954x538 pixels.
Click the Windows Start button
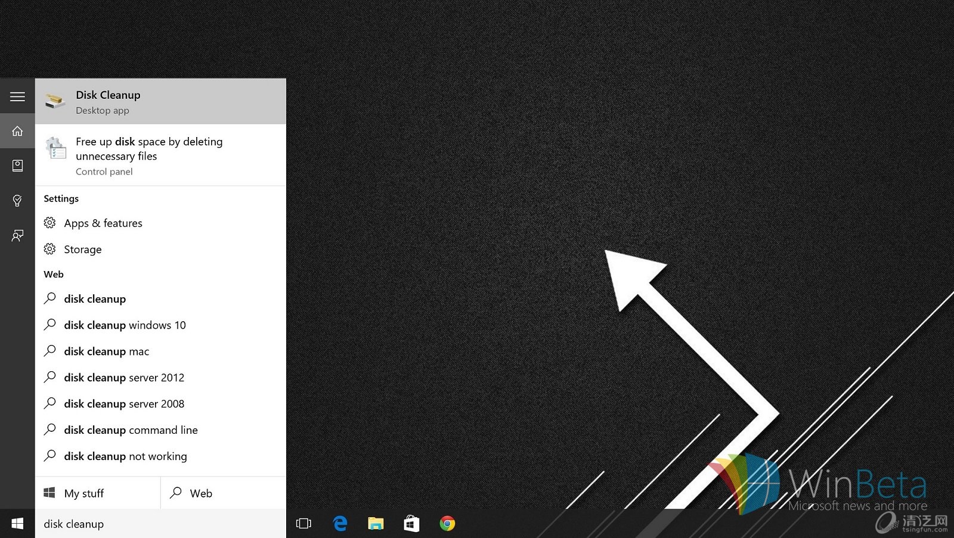tap(17, 523)
